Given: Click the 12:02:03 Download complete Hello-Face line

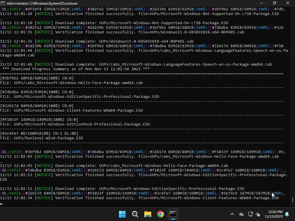Looking at the screenshot, I should 114,166.
